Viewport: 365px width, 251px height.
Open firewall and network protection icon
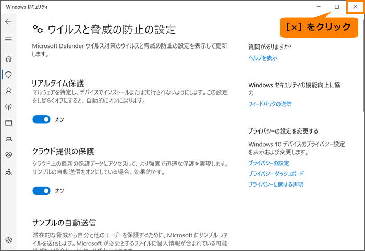pos(9,107)
